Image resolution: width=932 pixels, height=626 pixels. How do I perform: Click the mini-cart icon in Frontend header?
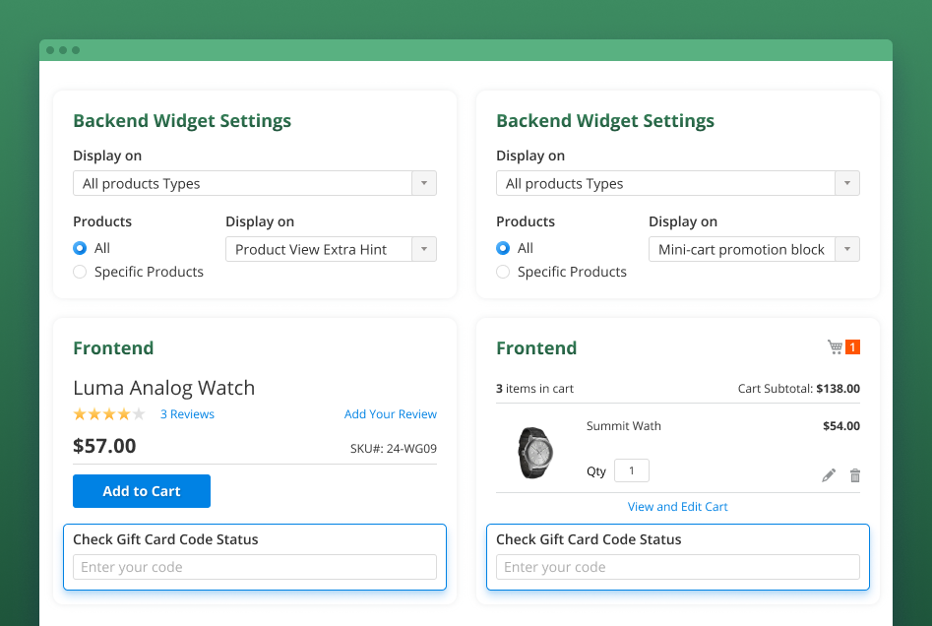tap(833, 346)
